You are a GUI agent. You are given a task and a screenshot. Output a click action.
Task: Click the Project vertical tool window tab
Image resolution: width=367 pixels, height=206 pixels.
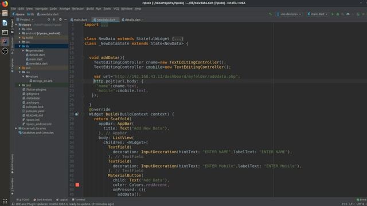click(12, 26)
